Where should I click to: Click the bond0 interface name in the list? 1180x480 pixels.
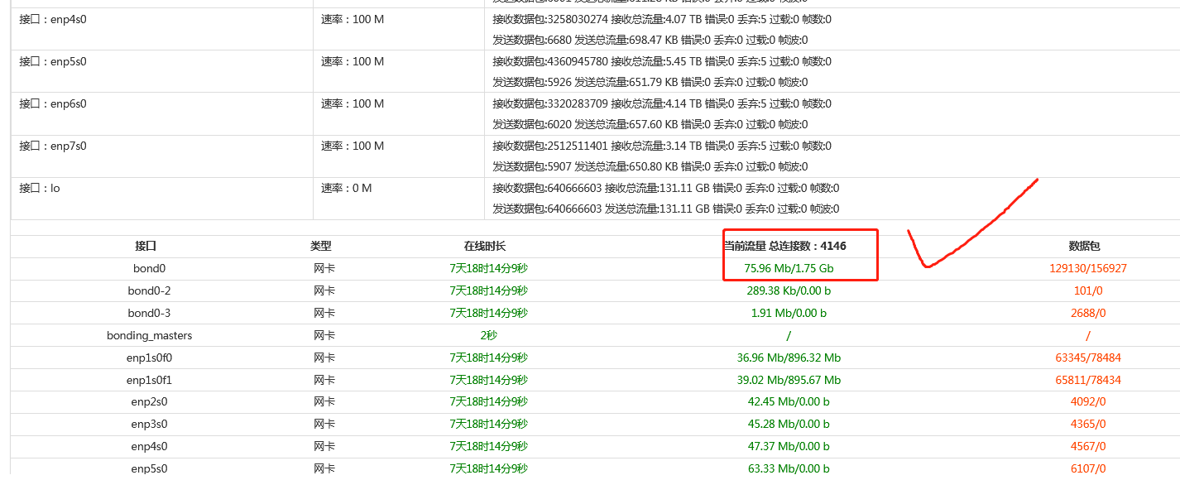point(149,269)
